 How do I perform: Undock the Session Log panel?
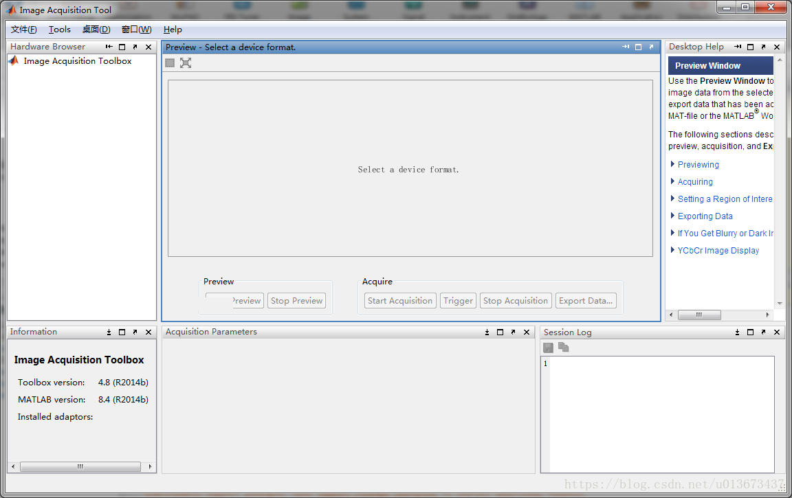pyautogui.click(x=763, y=332)
